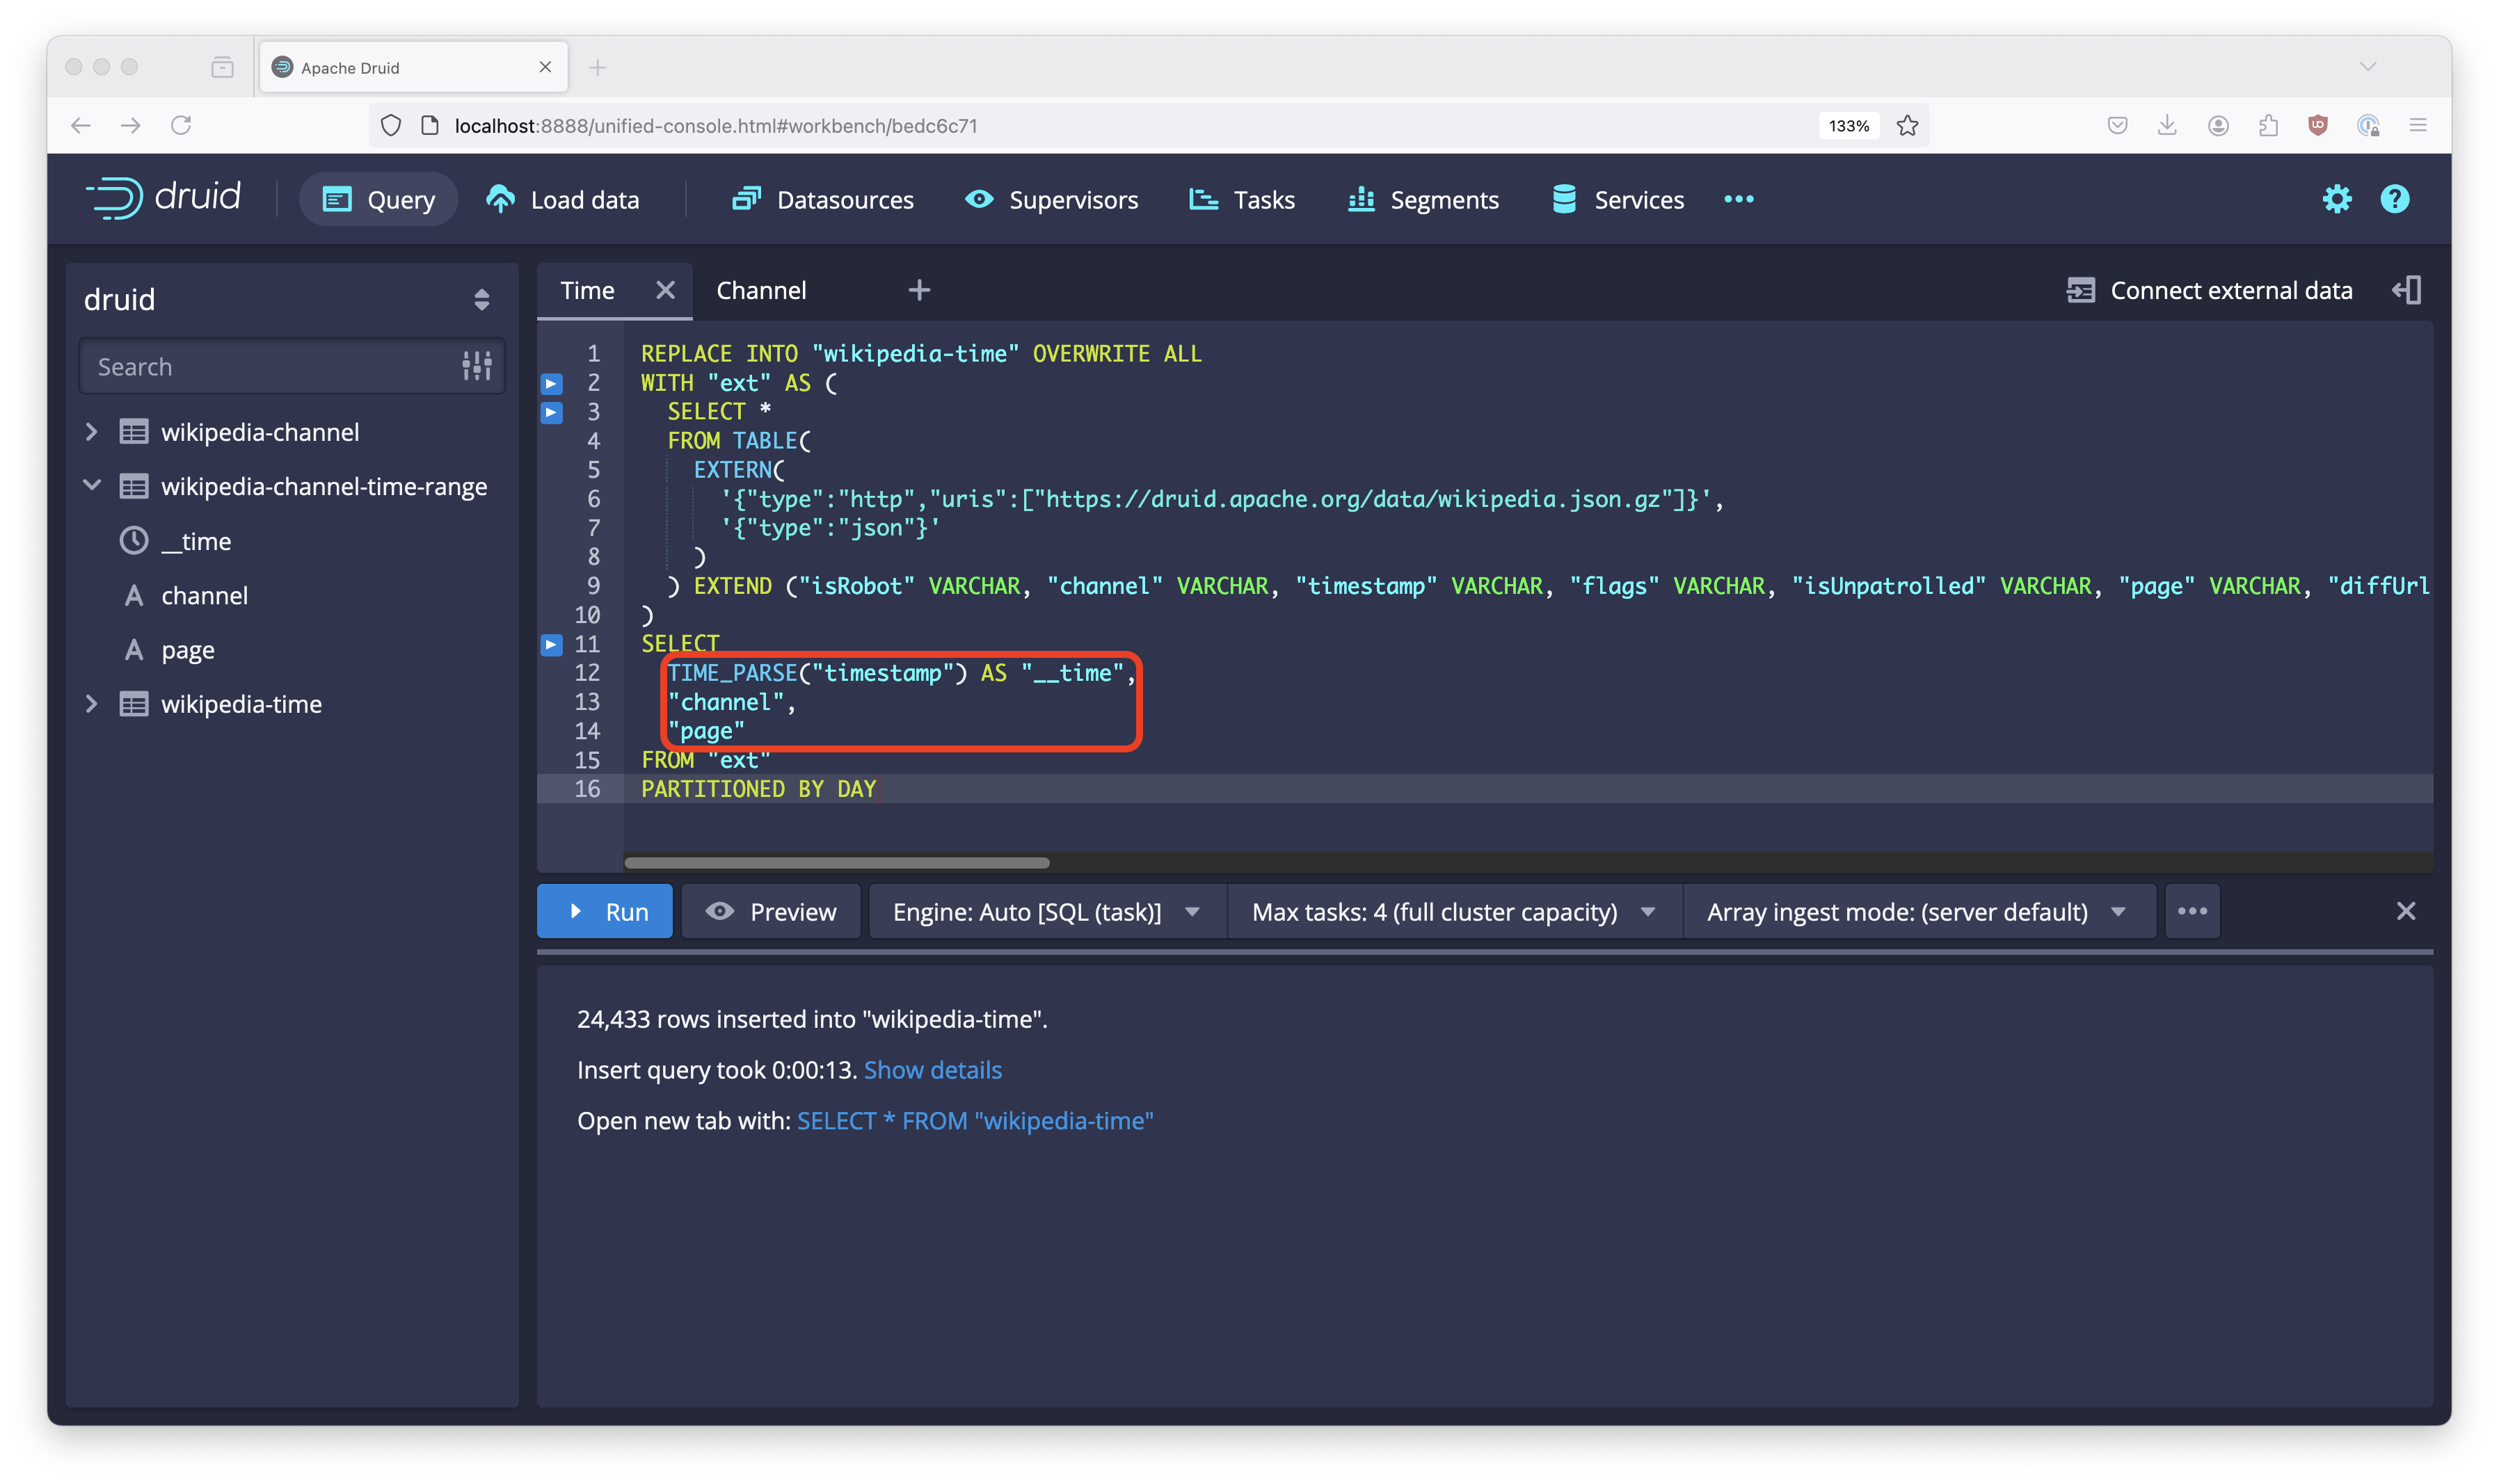
Task: Select the Channel query tab
Action: [x=762, y=288]
